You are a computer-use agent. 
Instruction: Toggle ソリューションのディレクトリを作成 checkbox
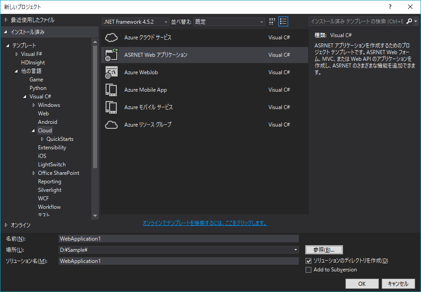coord(309,261)
